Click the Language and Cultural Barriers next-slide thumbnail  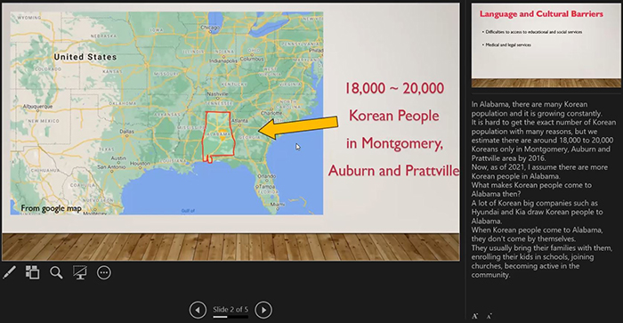click(546, 45)
